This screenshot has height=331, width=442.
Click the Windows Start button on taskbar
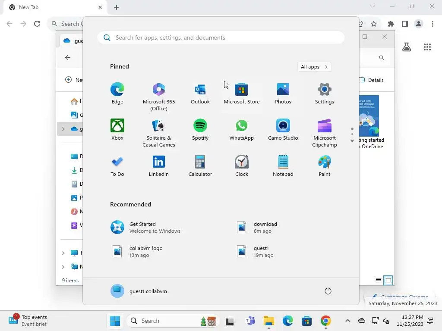click(x=115, y=321)
